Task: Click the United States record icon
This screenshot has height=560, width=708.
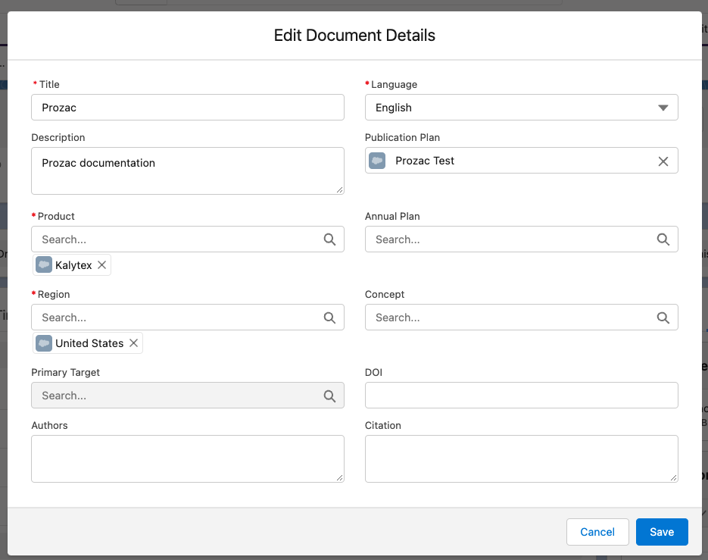Action: click(x=44, y=343)
